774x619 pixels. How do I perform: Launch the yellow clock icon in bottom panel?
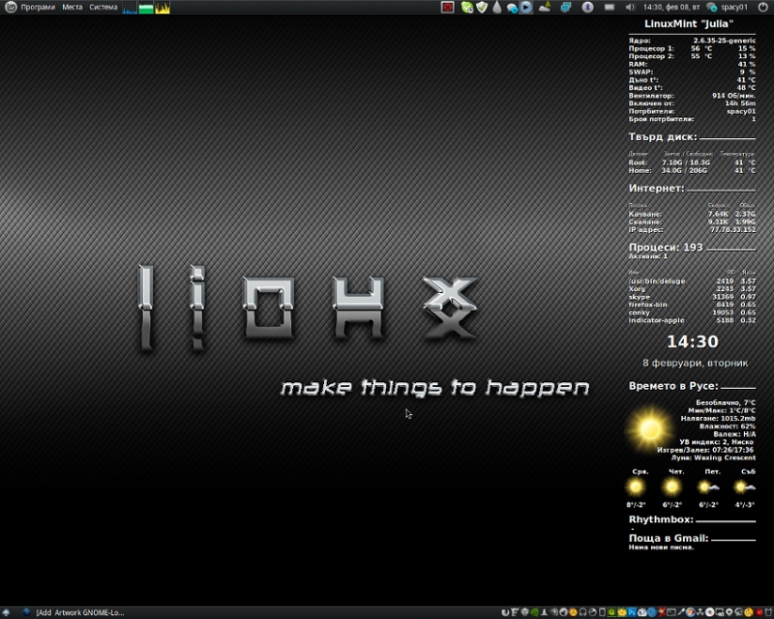click(x=747, y=612)
